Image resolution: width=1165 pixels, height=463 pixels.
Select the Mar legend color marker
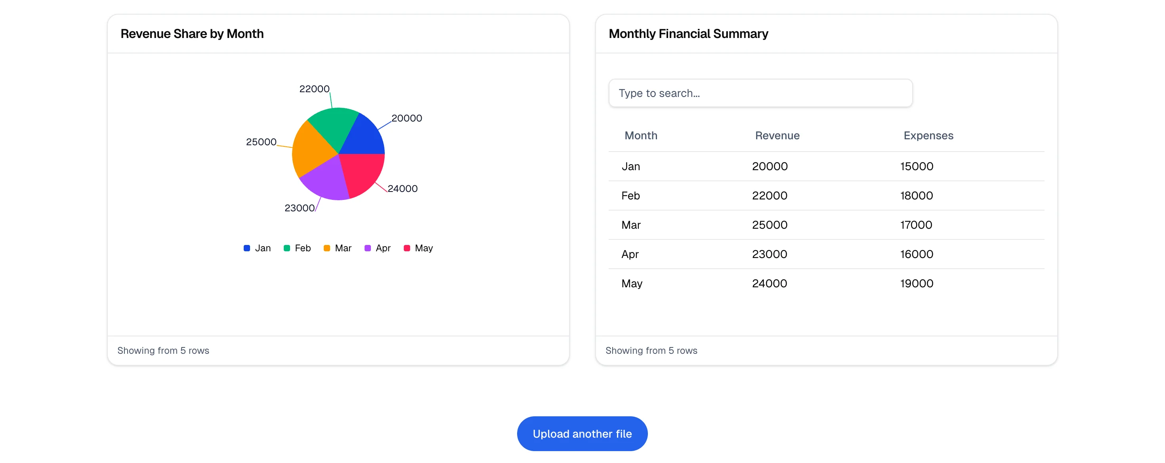[327, 248]
